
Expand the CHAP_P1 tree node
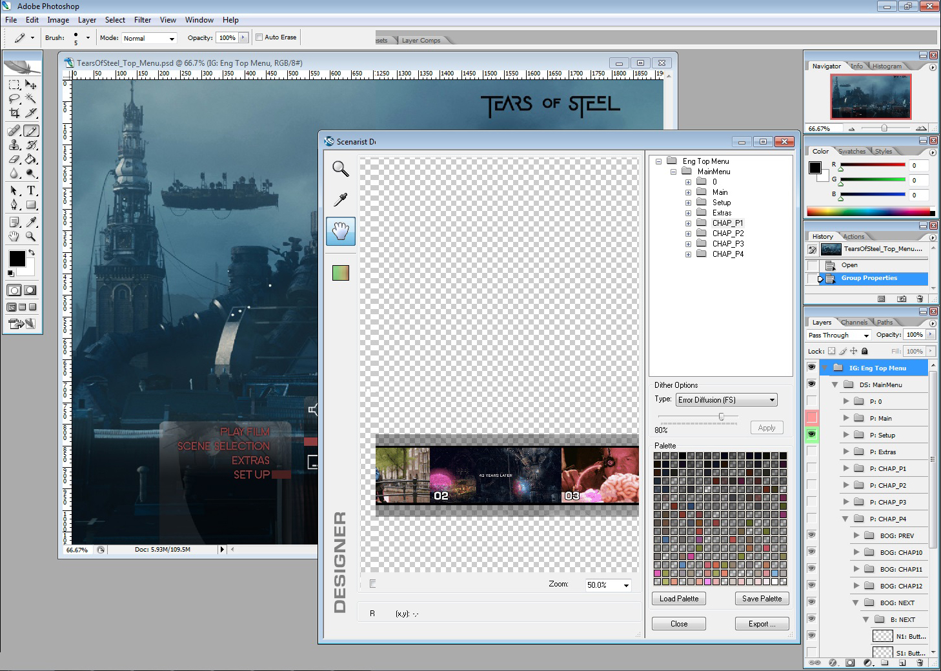click(x=688, y=223)
